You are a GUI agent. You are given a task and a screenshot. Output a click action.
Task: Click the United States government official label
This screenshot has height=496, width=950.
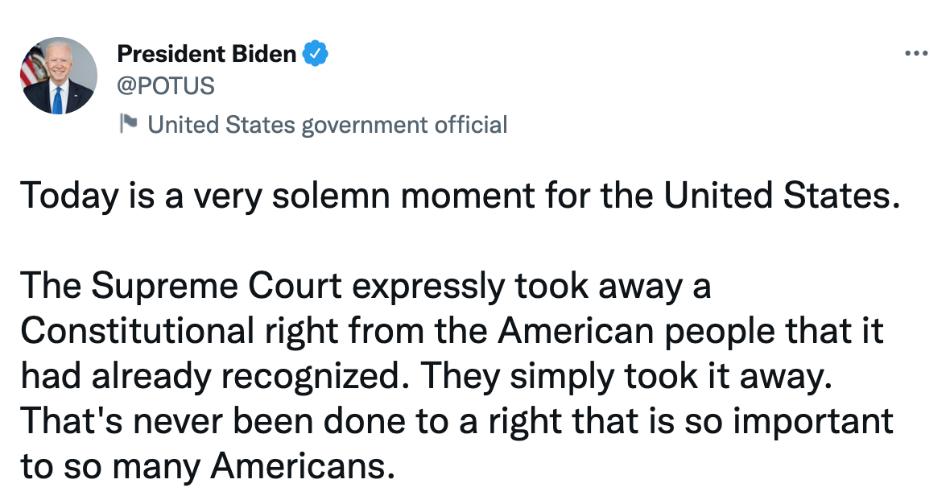(x=328, y=125)
